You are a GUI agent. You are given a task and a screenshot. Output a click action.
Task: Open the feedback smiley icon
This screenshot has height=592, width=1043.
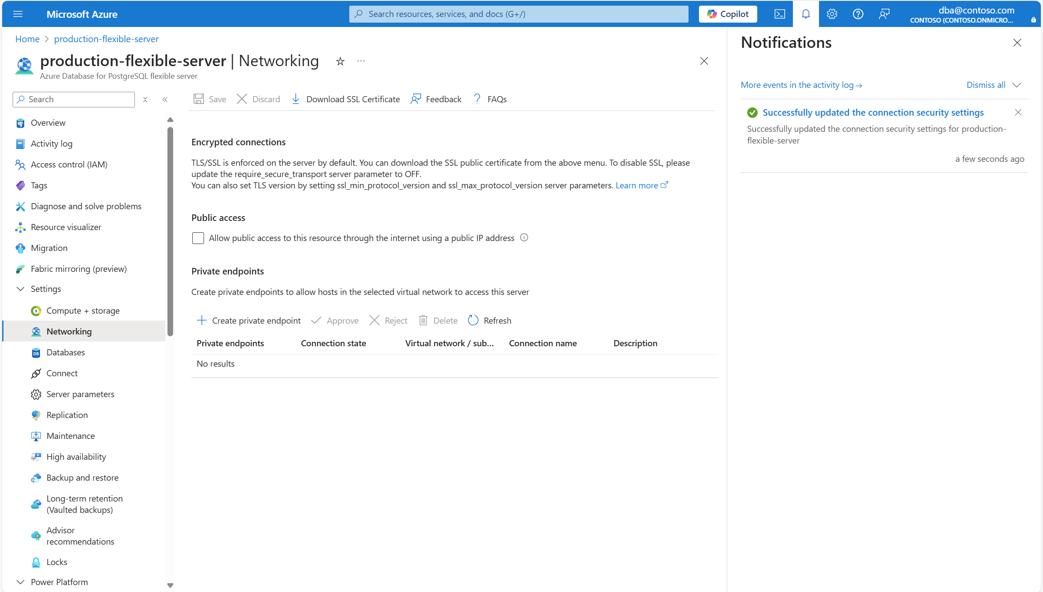884,13
